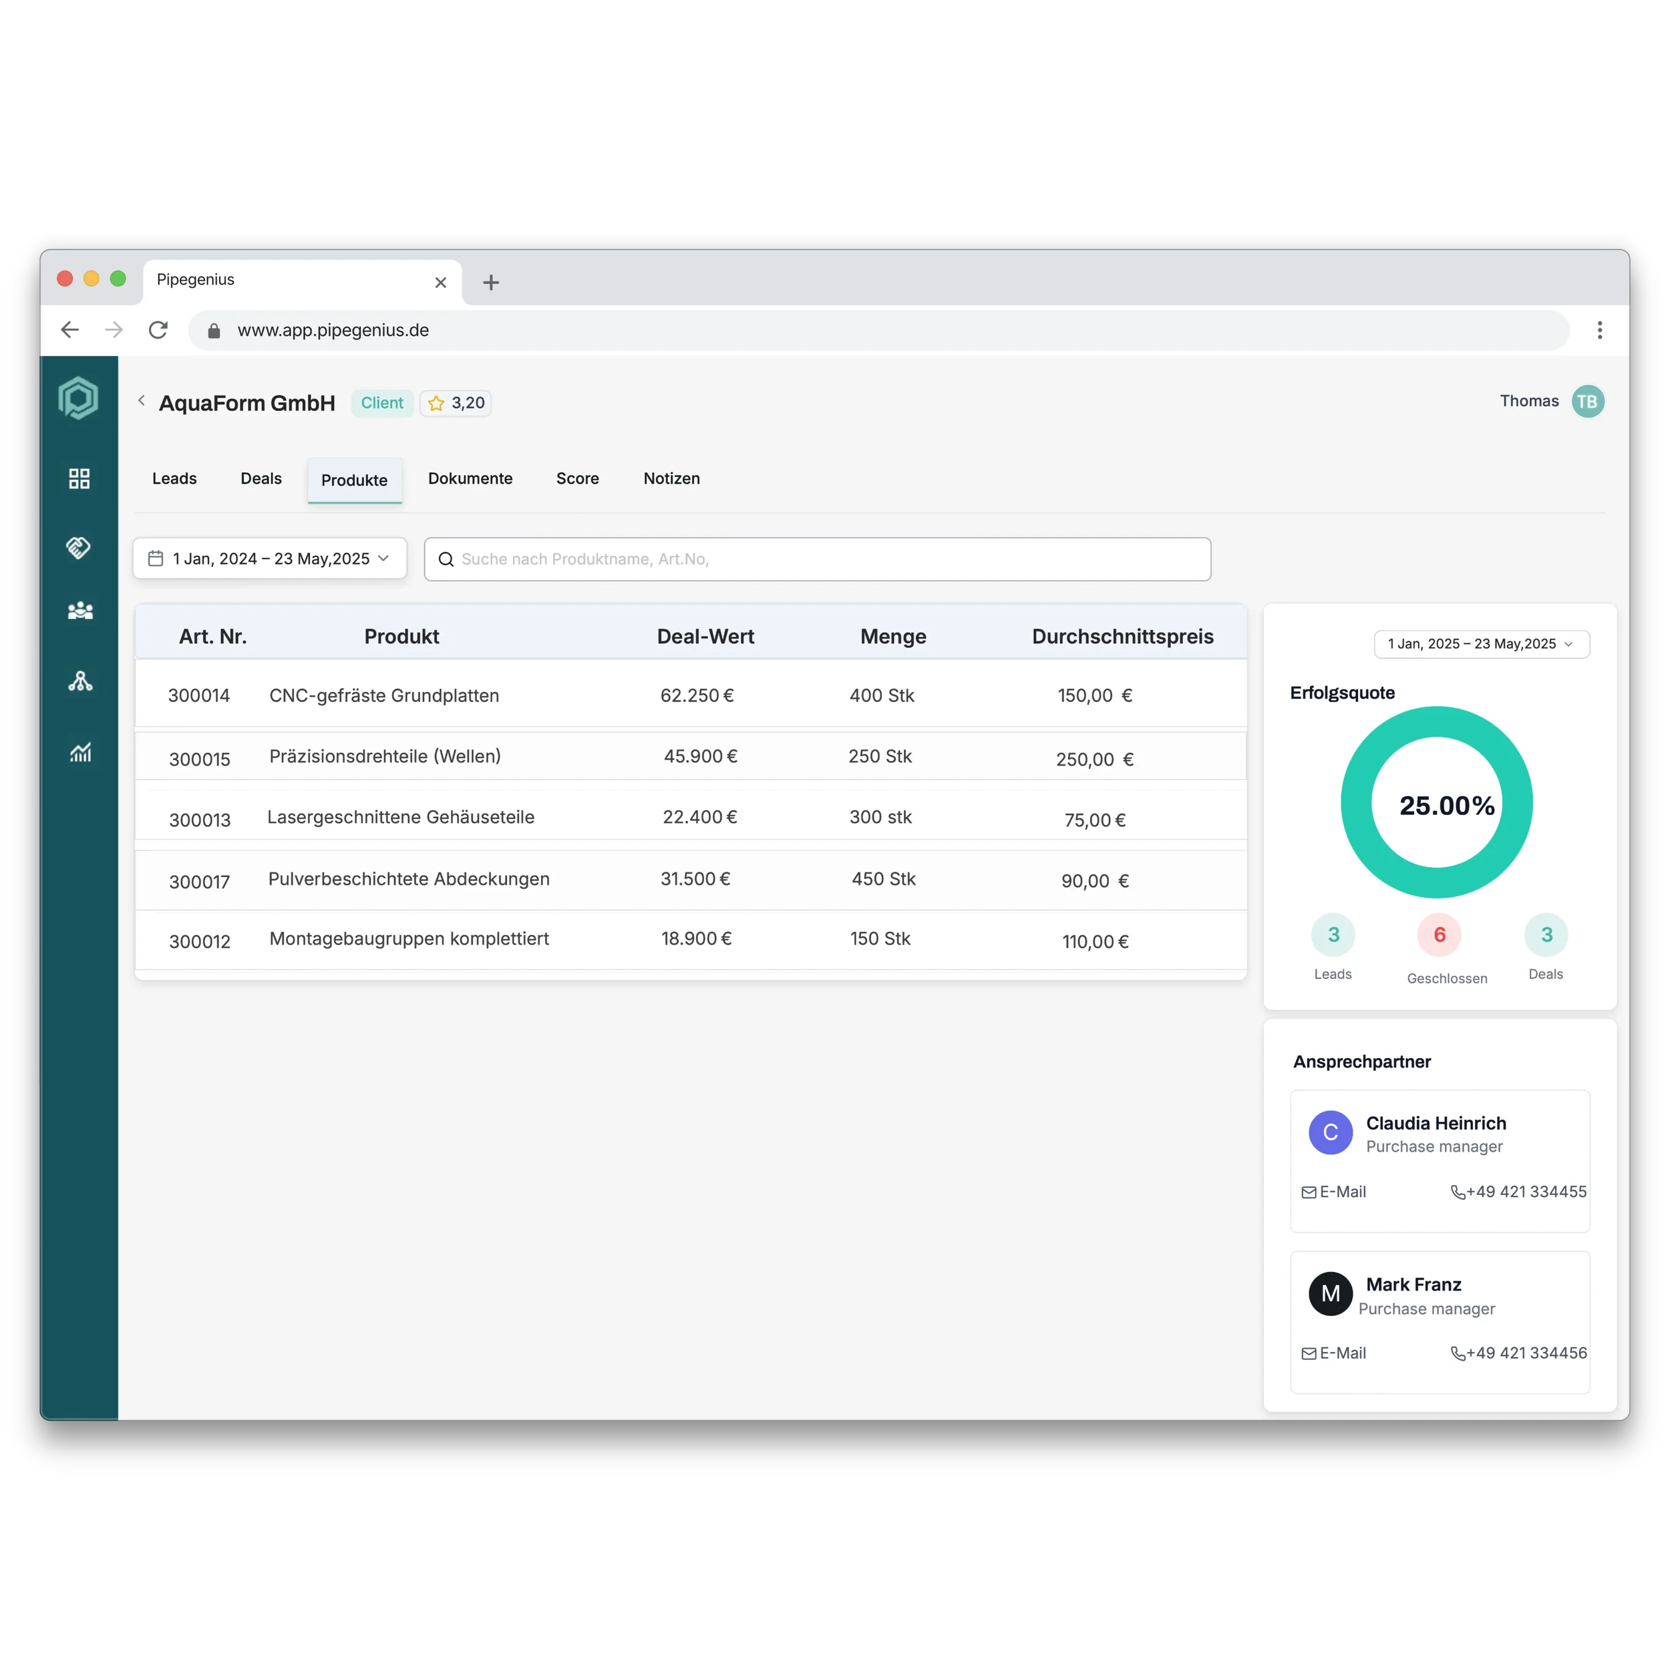1670x1670 pixels.
Task: Open the Leads tab
Action: coord(174,479)
